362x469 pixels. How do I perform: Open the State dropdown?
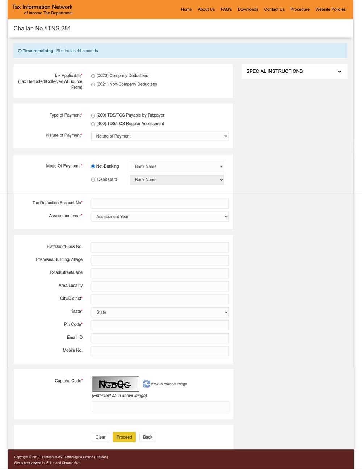point(160,312)
